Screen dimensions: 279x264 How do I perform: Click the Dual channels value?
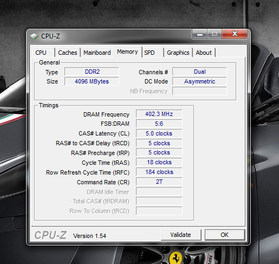[199, 72]
